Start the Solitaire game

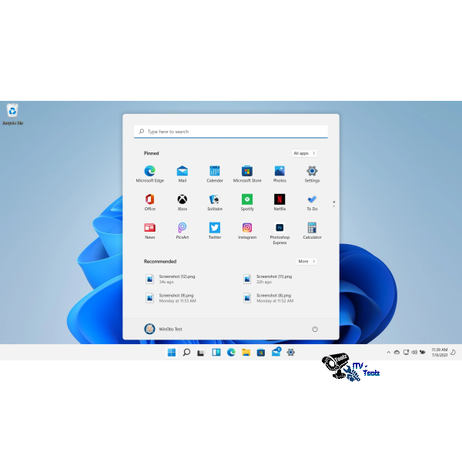pyautogui.click(x=215, y=203)
